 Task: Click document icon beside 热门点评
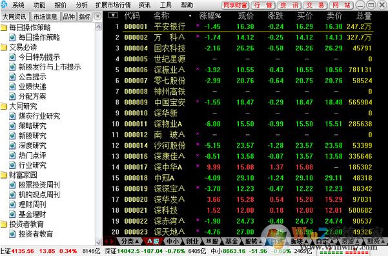tap(12, 155)
